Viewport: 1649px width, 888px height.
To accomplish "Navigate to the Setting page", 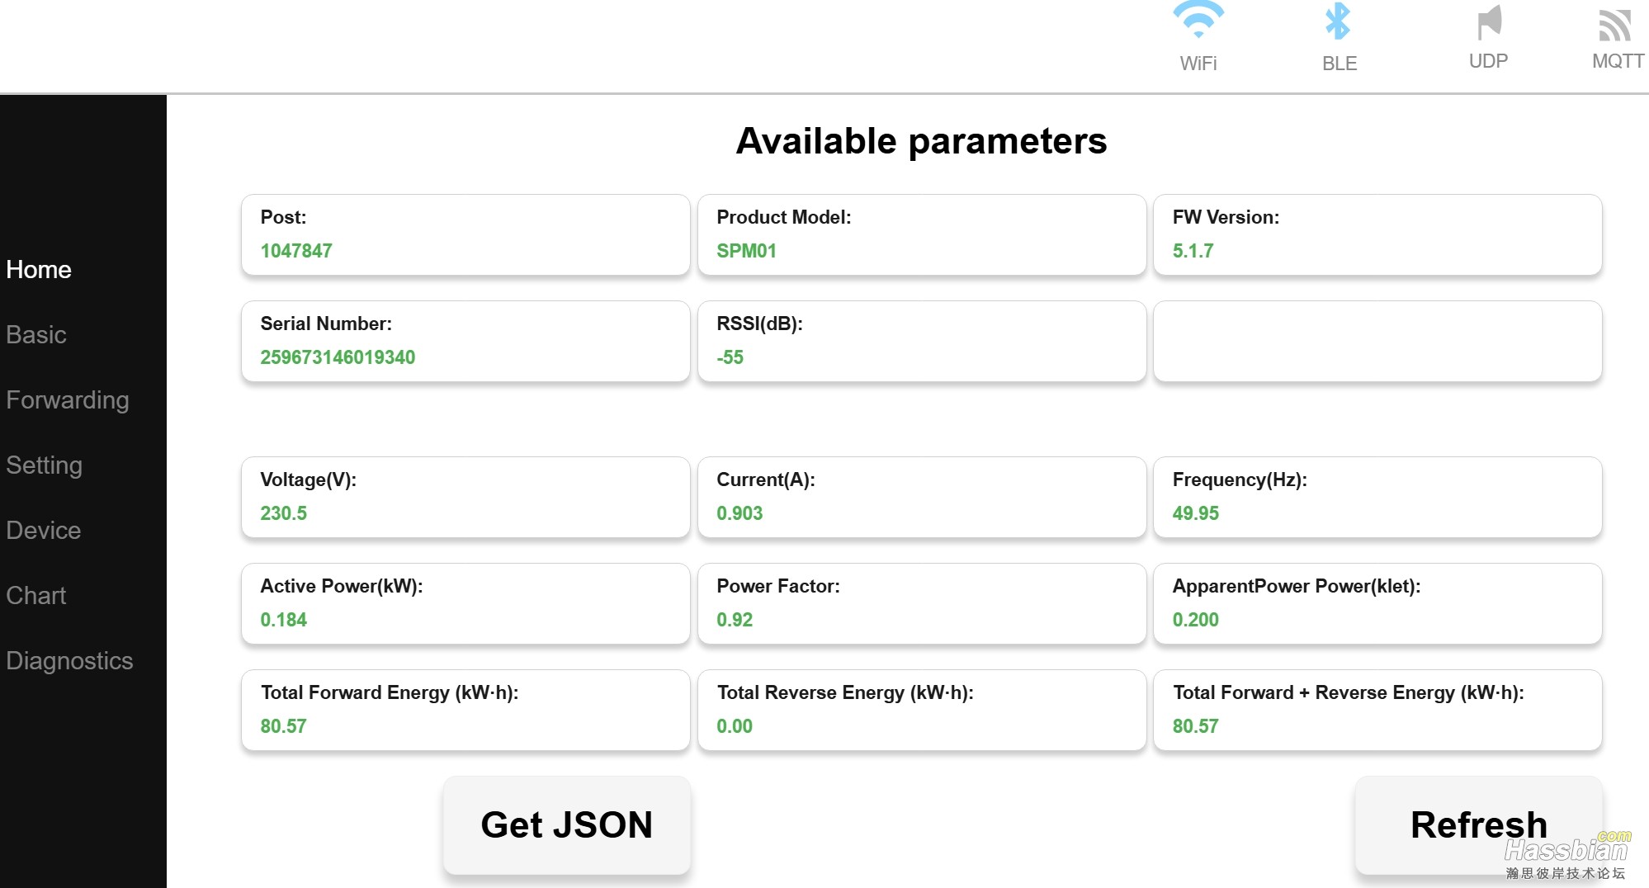I will [x=45, y=465].
